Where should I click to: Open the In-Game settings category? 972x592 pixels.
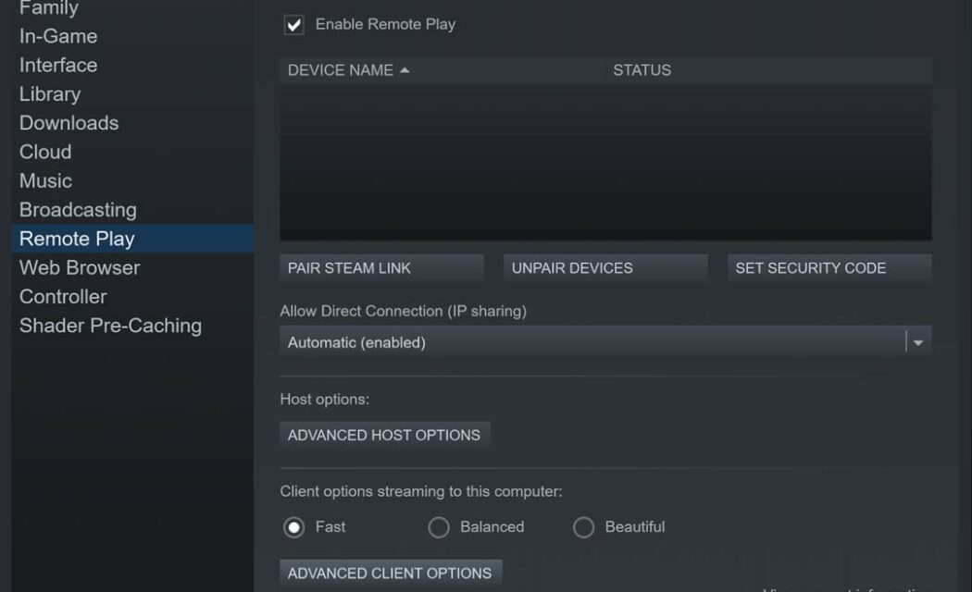(132, 36)
